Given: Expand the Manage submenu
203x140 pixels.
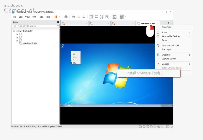Looking at the screenshot, I should (174, 64).
